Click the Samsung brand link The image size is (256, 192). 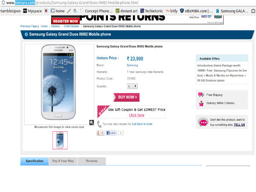132,65
